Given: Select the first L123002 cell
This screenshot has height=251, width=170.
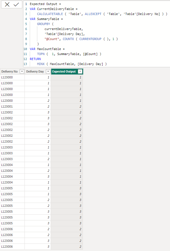Looking at the screenshot, I should 12,112.
